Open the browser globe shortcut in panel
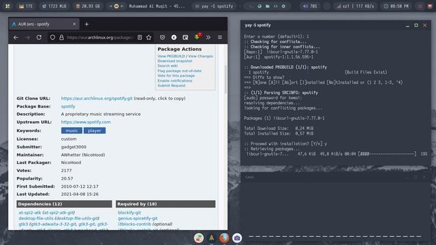Viewport: 436px width, 245px height. [x=260, y=6]
